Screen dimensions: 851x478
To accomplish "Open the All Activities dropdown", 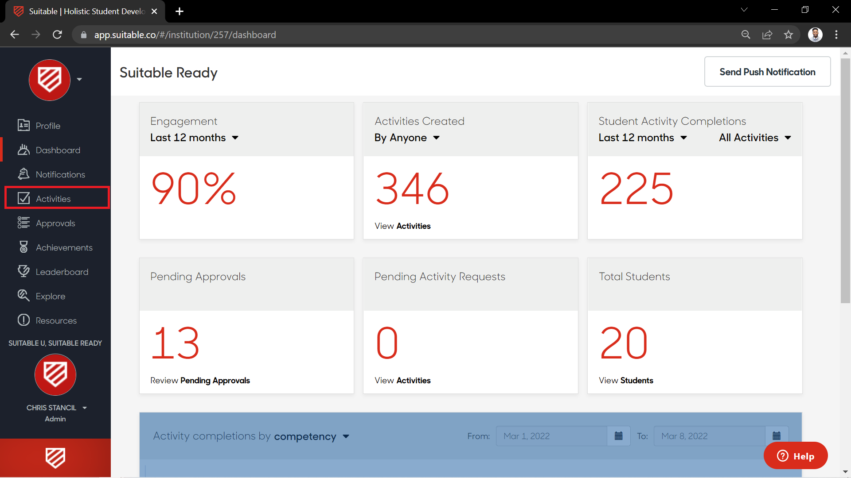I will coord(755,138).
